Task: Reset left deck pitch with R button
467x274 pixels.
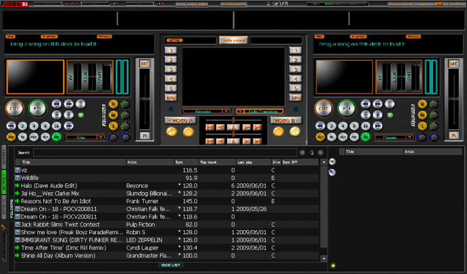Action: tap(144, 136)
